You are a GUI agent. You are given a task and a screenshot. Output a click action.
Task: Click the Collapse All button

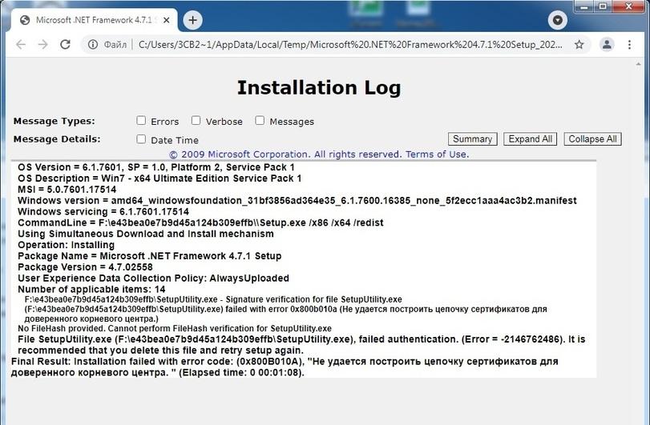tap(592, 139)
